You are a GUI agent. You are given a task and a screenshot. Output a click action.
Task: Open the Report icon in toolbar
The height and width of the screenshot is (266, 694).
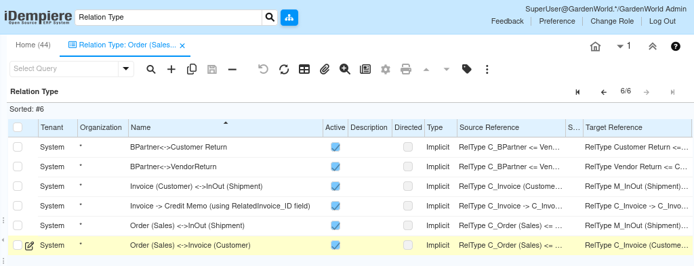click(365, 69)
